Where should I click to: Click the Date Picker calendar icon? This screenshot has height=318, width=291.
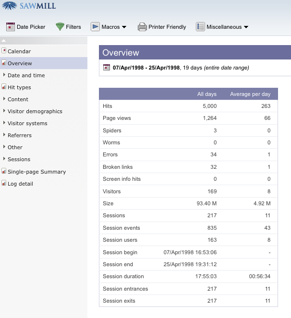click(11, 27)
